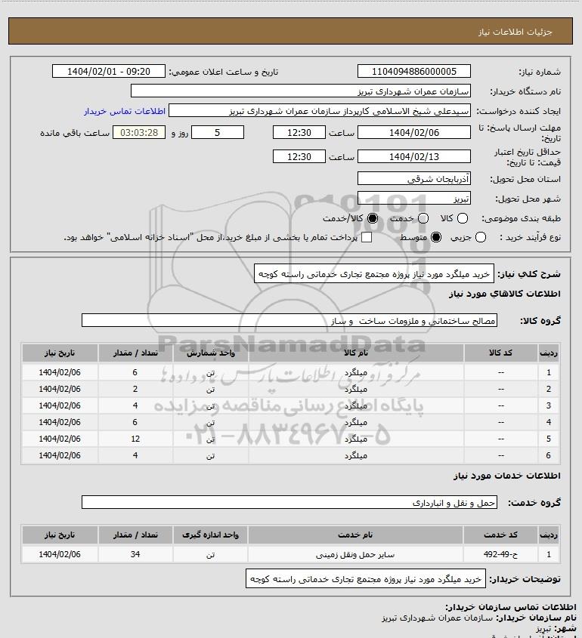Click service quantity 34
The width and height of the screenshot is (582, 638).
point(135,554)
